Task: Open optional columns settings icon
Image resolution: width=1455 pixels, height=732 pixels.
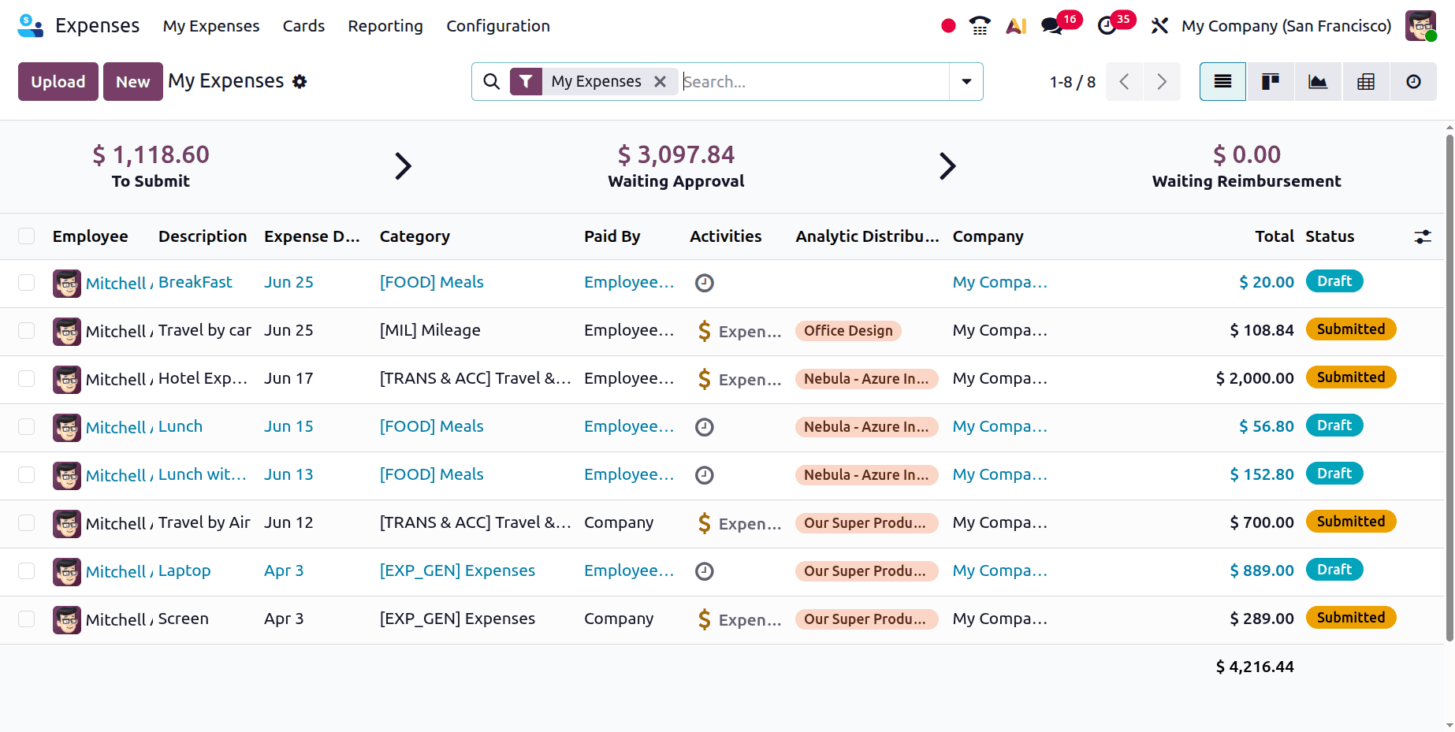Action: [1423, 236]
